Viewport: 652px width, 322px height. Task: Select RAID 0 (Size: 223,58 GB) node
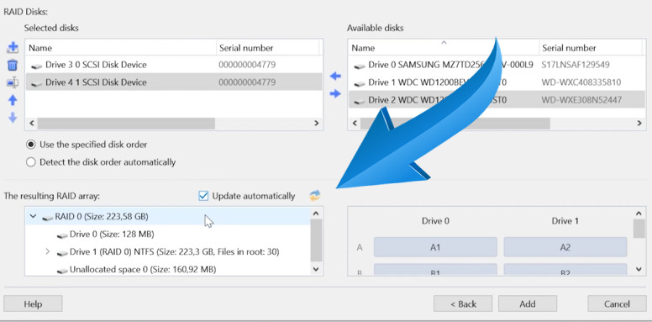[x=168, y=216]
